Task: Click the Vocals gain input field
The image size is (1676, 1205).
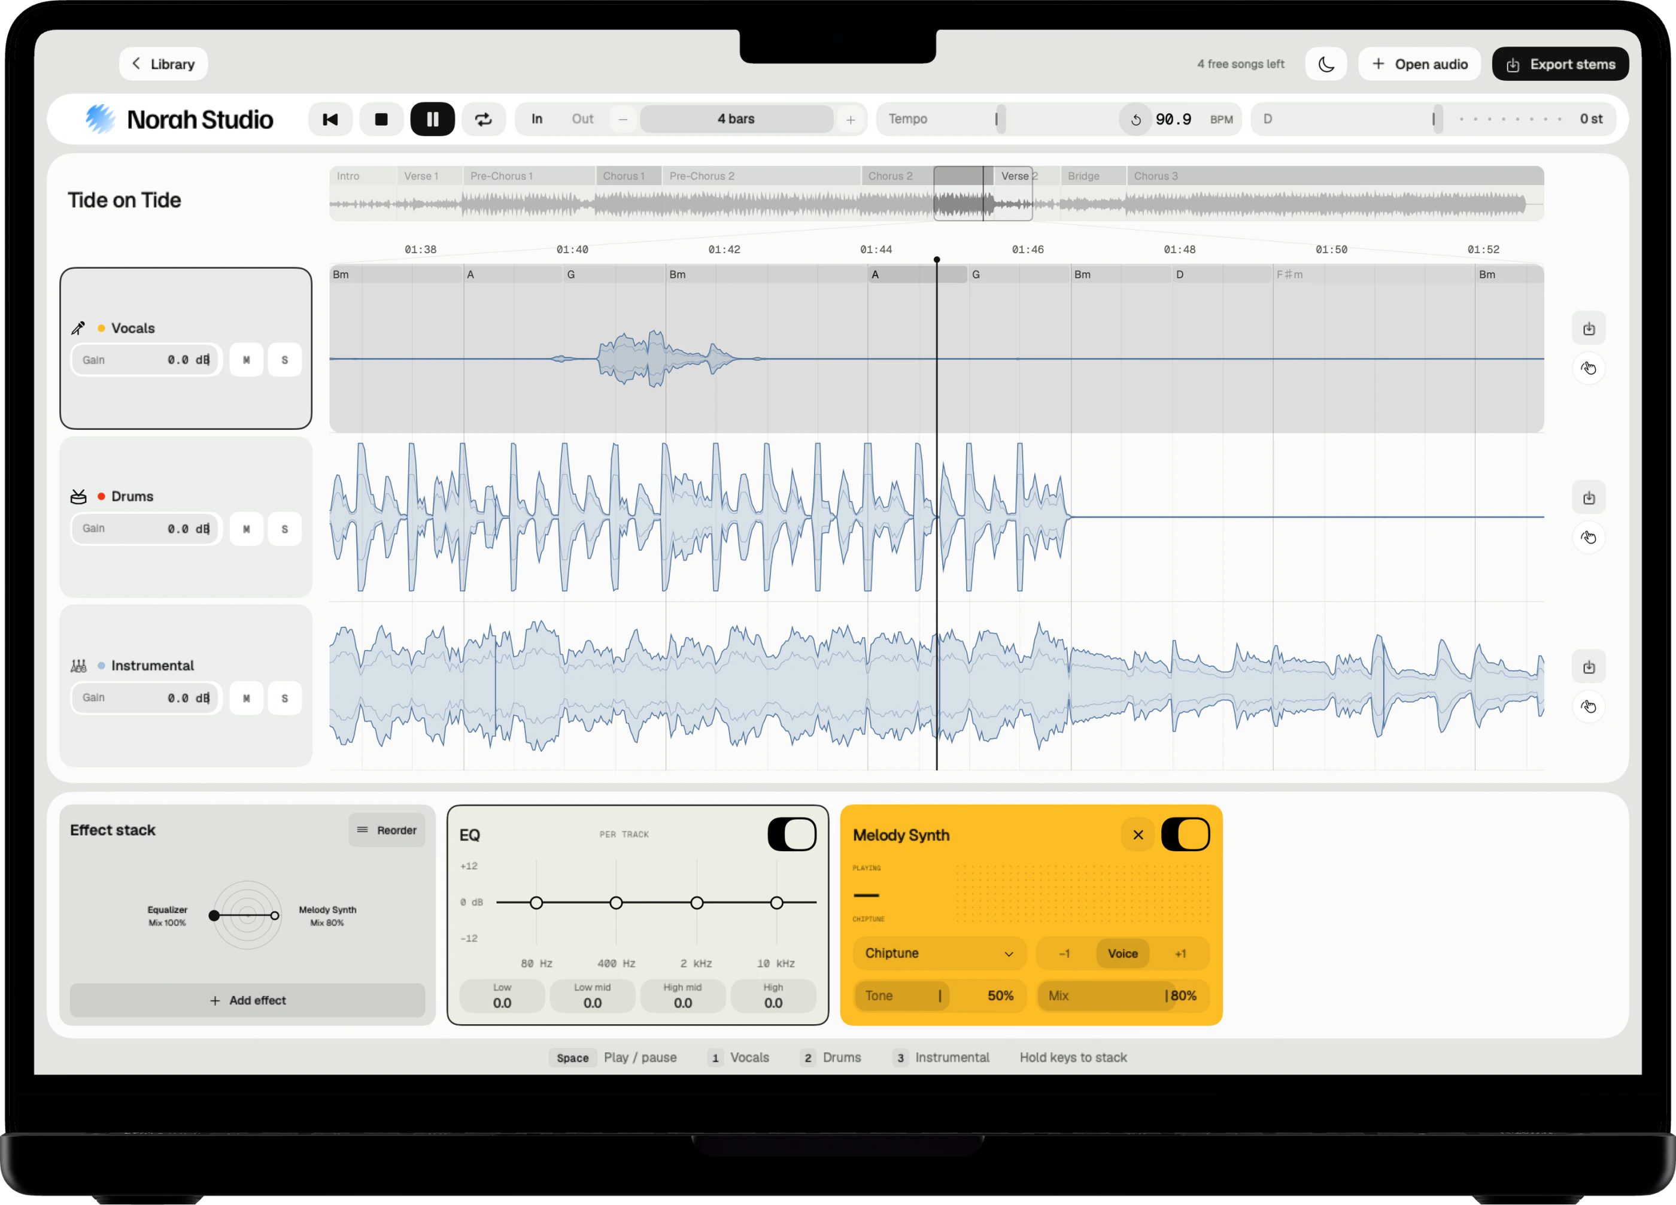Action: pyautogui.click(x=146, y=360)
